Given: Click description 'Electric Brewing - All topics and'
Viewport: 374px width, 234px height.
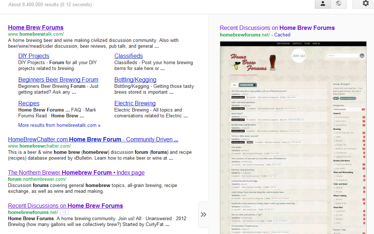Looking at the screenshot, I should 151,113.
